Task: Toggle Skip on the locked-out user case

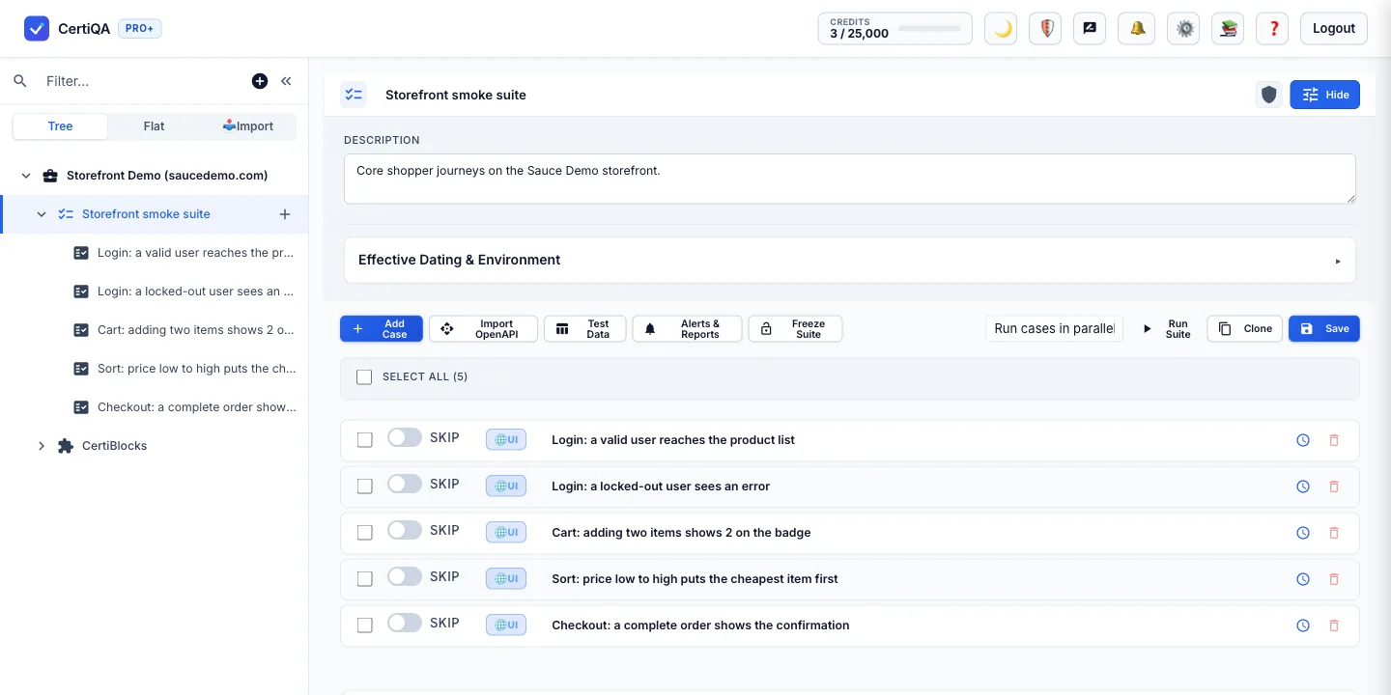Action: (x=405, y=484)
